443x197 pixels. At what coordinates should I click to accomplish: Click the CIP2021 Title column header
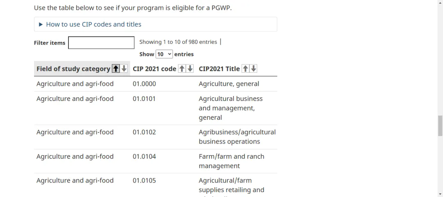219,69
